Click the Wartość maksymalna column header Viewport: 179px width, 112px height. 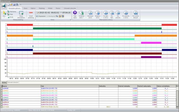pos(147,86)
